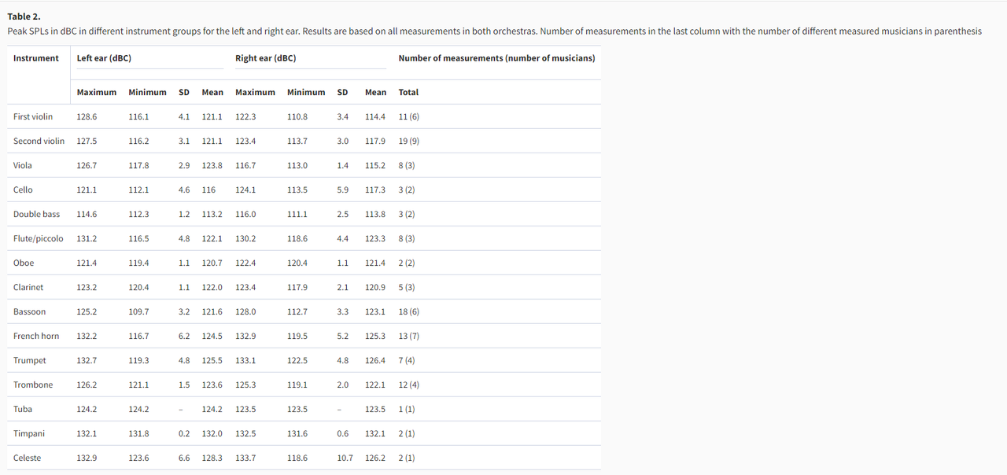Select the 'Second violin' row label

point(39,141)
